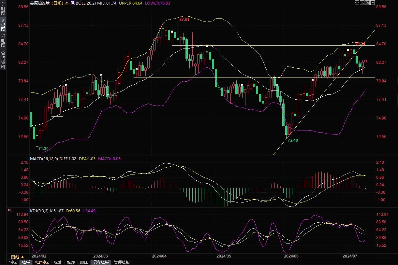The image size is (398, 265).
Task: Click the 管理模板 button
Action: pyautogui.click(x=122, y=262)
